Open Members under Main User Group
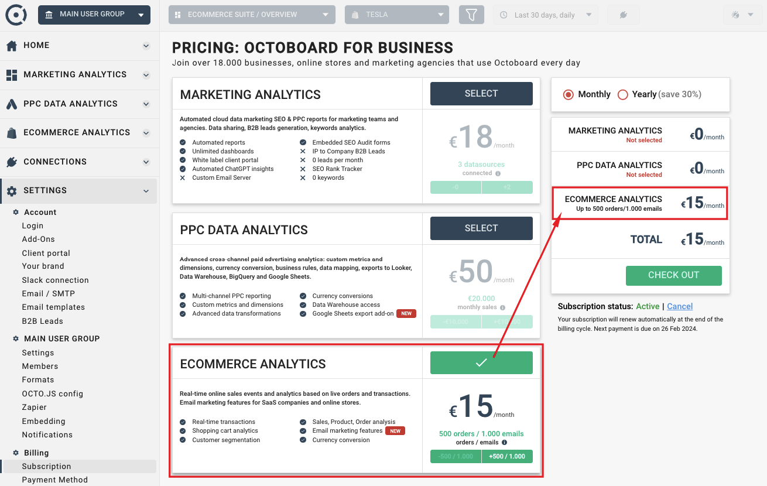Image resolution: width=767 pixels, height=486 pixels. (x=40, y=366)
